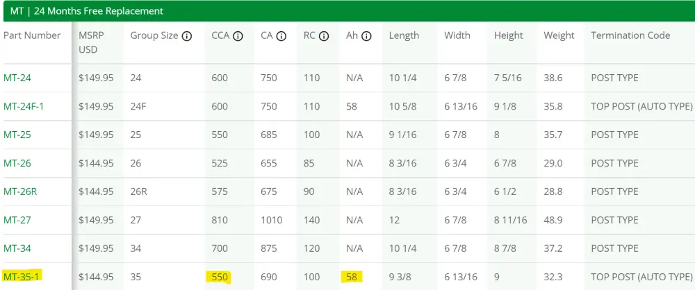Click the CCA info icon
Image resolution: width=695 pixels, height=290 pixels.
pos(238,36)
